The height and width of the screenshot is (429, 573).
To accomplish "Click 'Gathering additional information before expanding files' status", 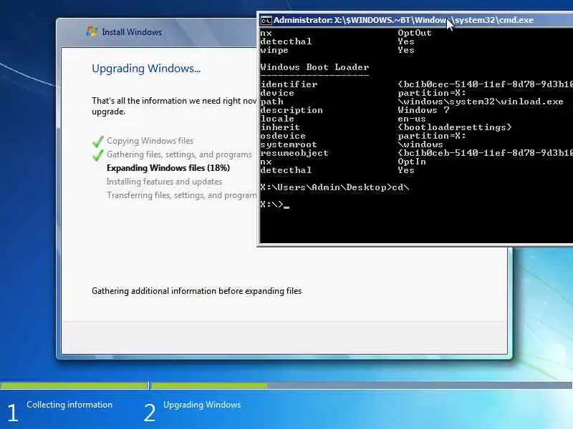I will tap(196, 291).
